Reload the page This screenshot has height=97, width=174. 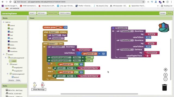coord(10,2)
